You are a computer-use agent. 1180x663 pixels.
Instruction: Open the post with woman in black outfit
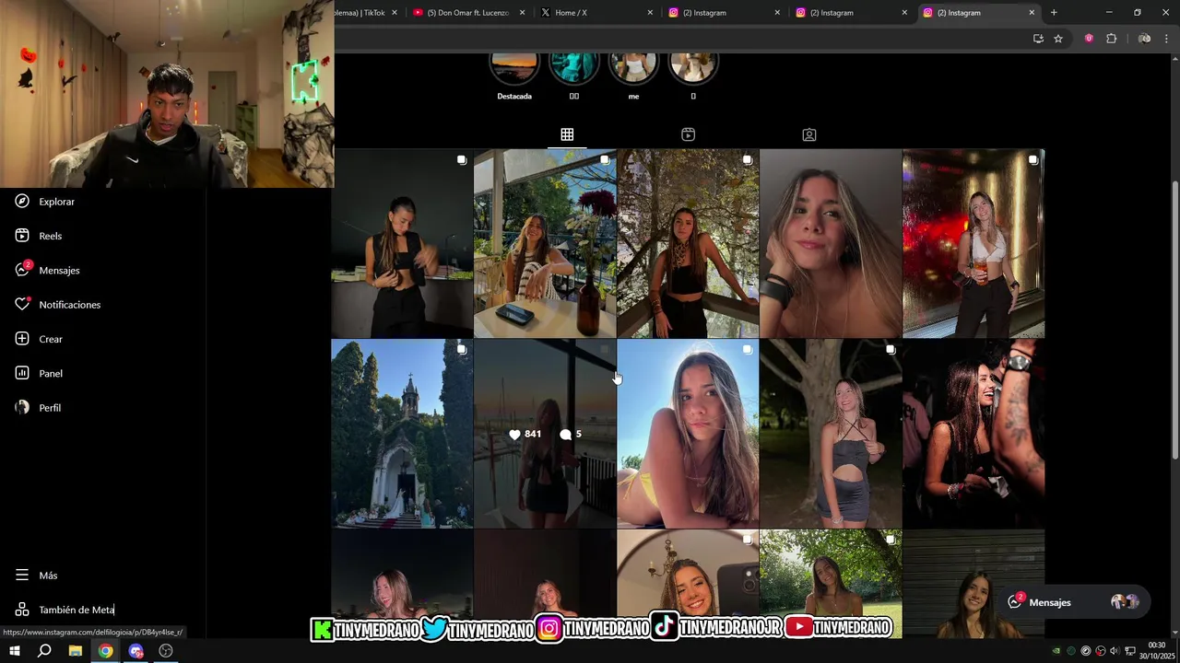(x=402, y=243)
